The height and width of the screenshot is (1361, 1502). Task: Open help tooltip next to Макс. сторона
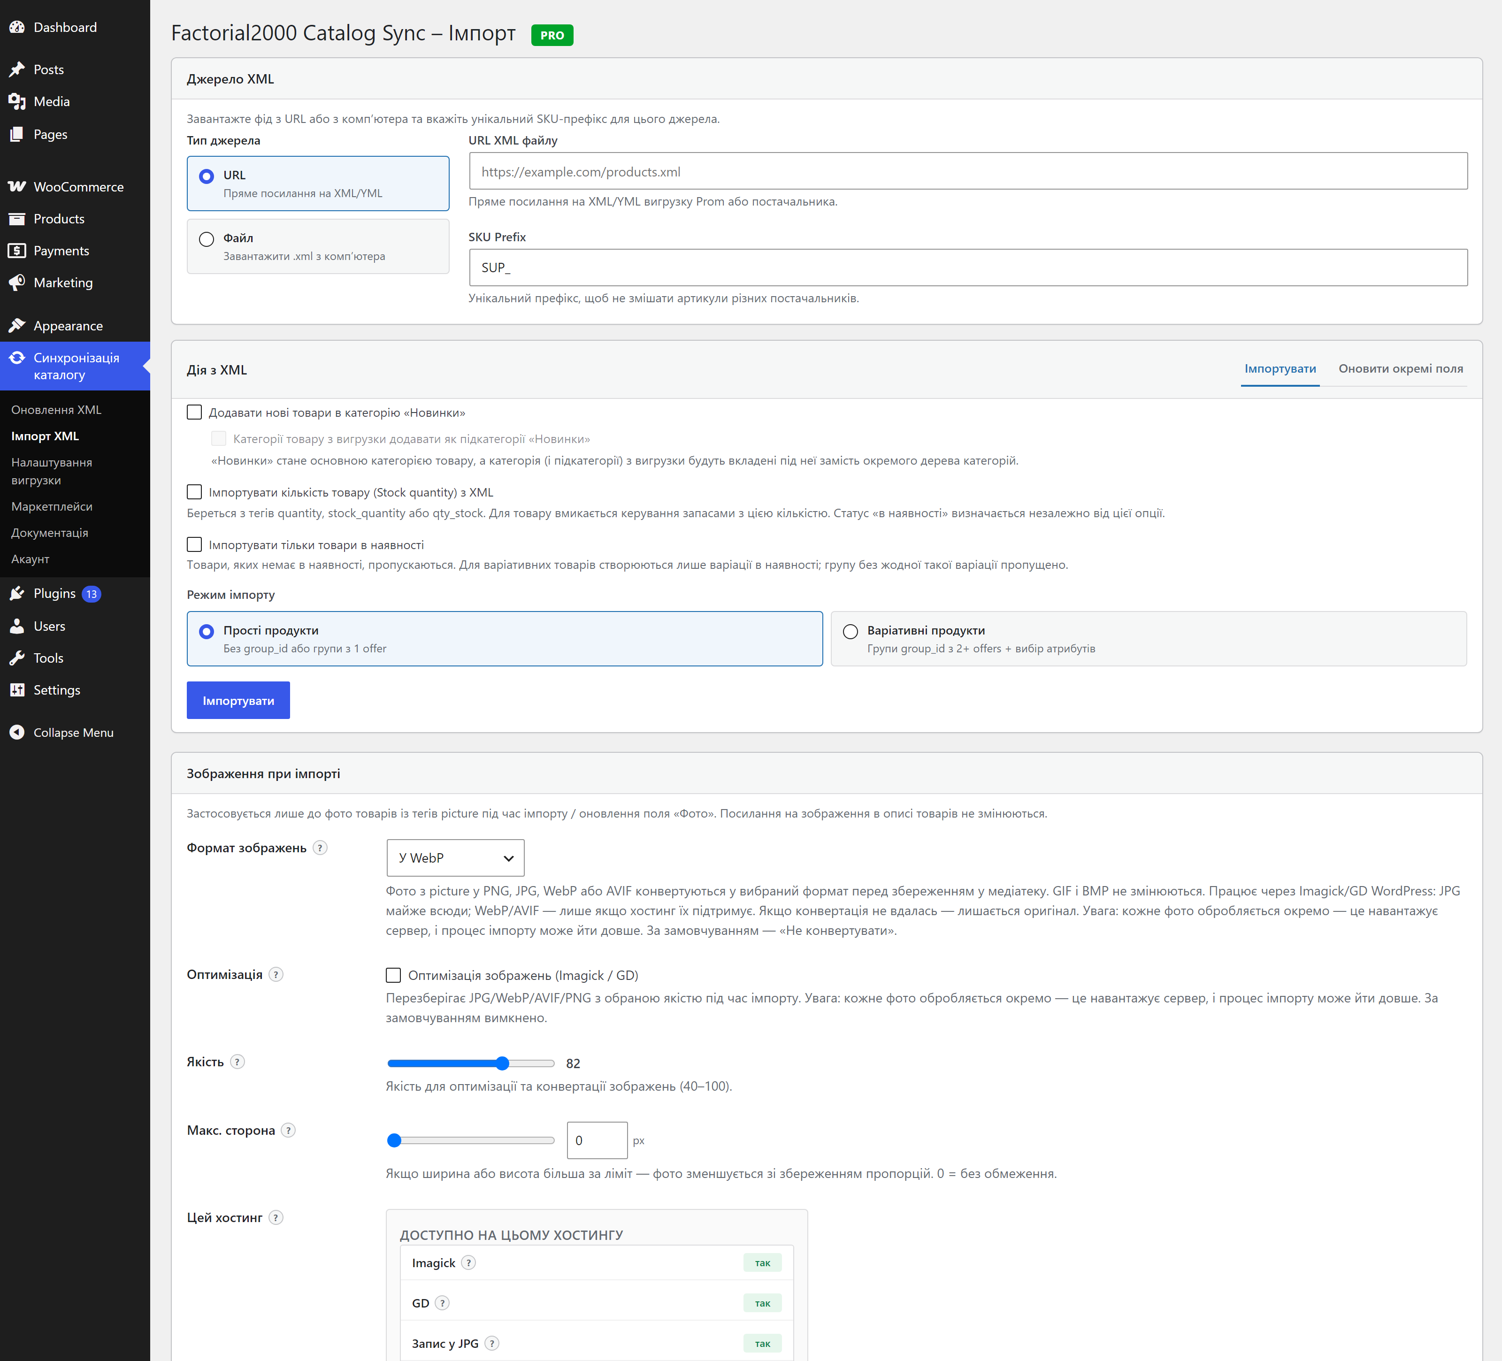click(288, 1131)
